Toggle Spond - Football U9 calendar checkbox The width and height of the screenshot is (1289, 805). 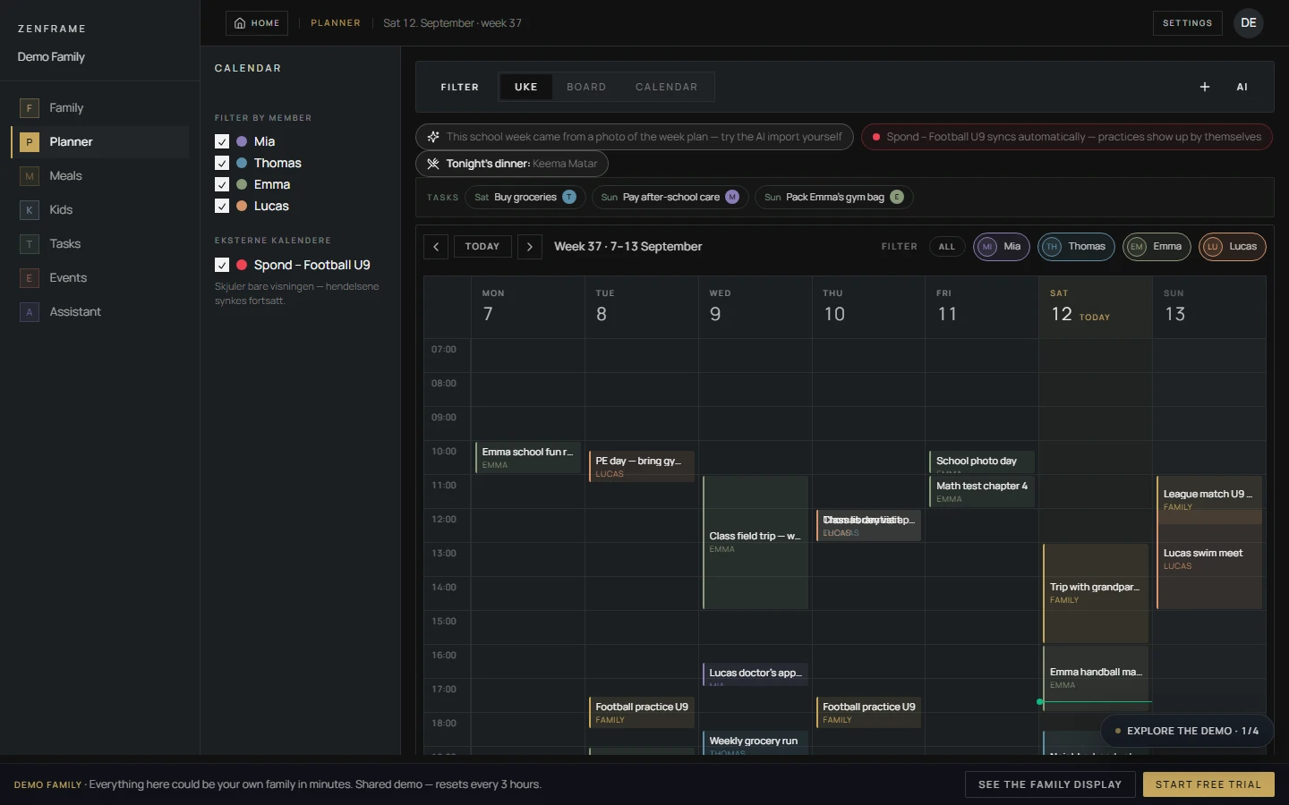[x=222, y=265]
